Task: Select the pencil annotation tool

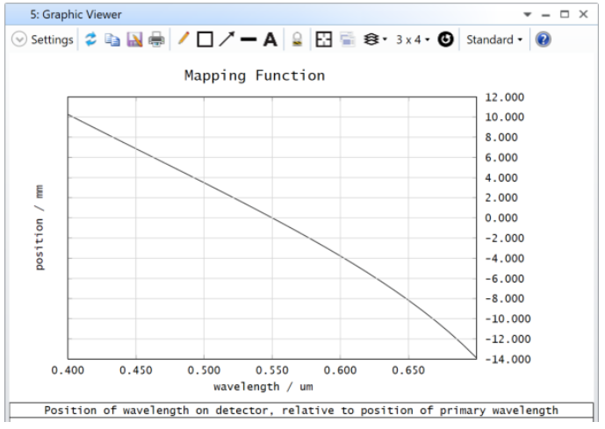Action: click(184, 39)
